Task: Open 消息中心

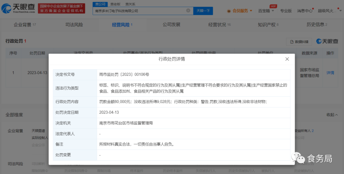Action: [305, 11]
